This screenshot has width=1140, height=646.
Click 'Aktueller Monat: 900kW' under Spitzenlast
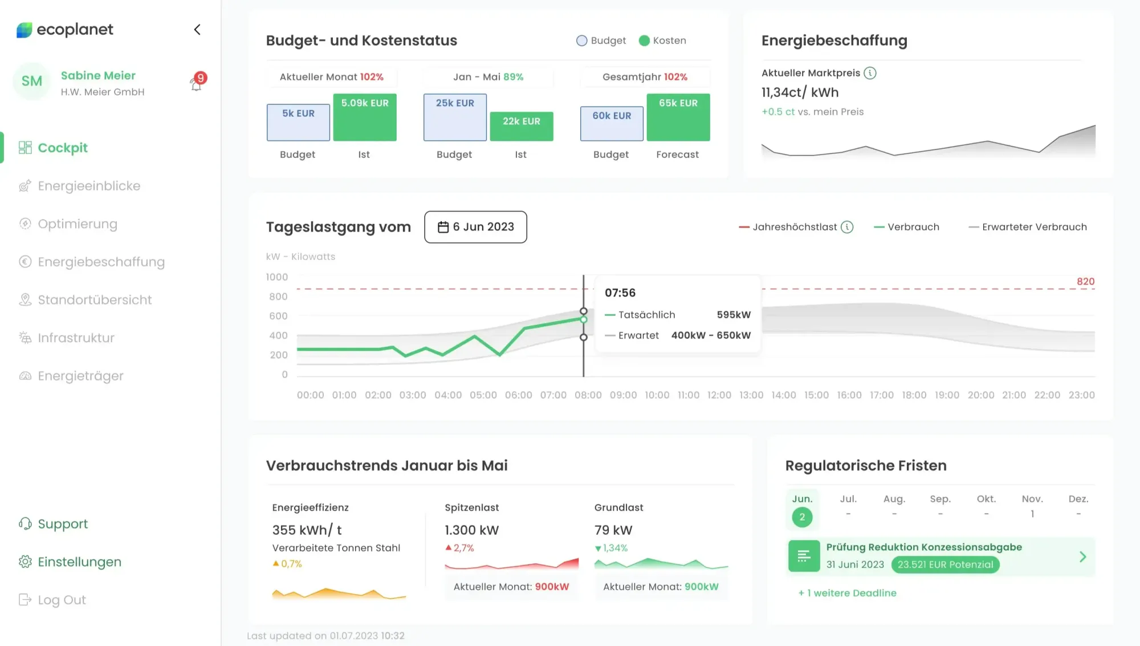point(511,587)
